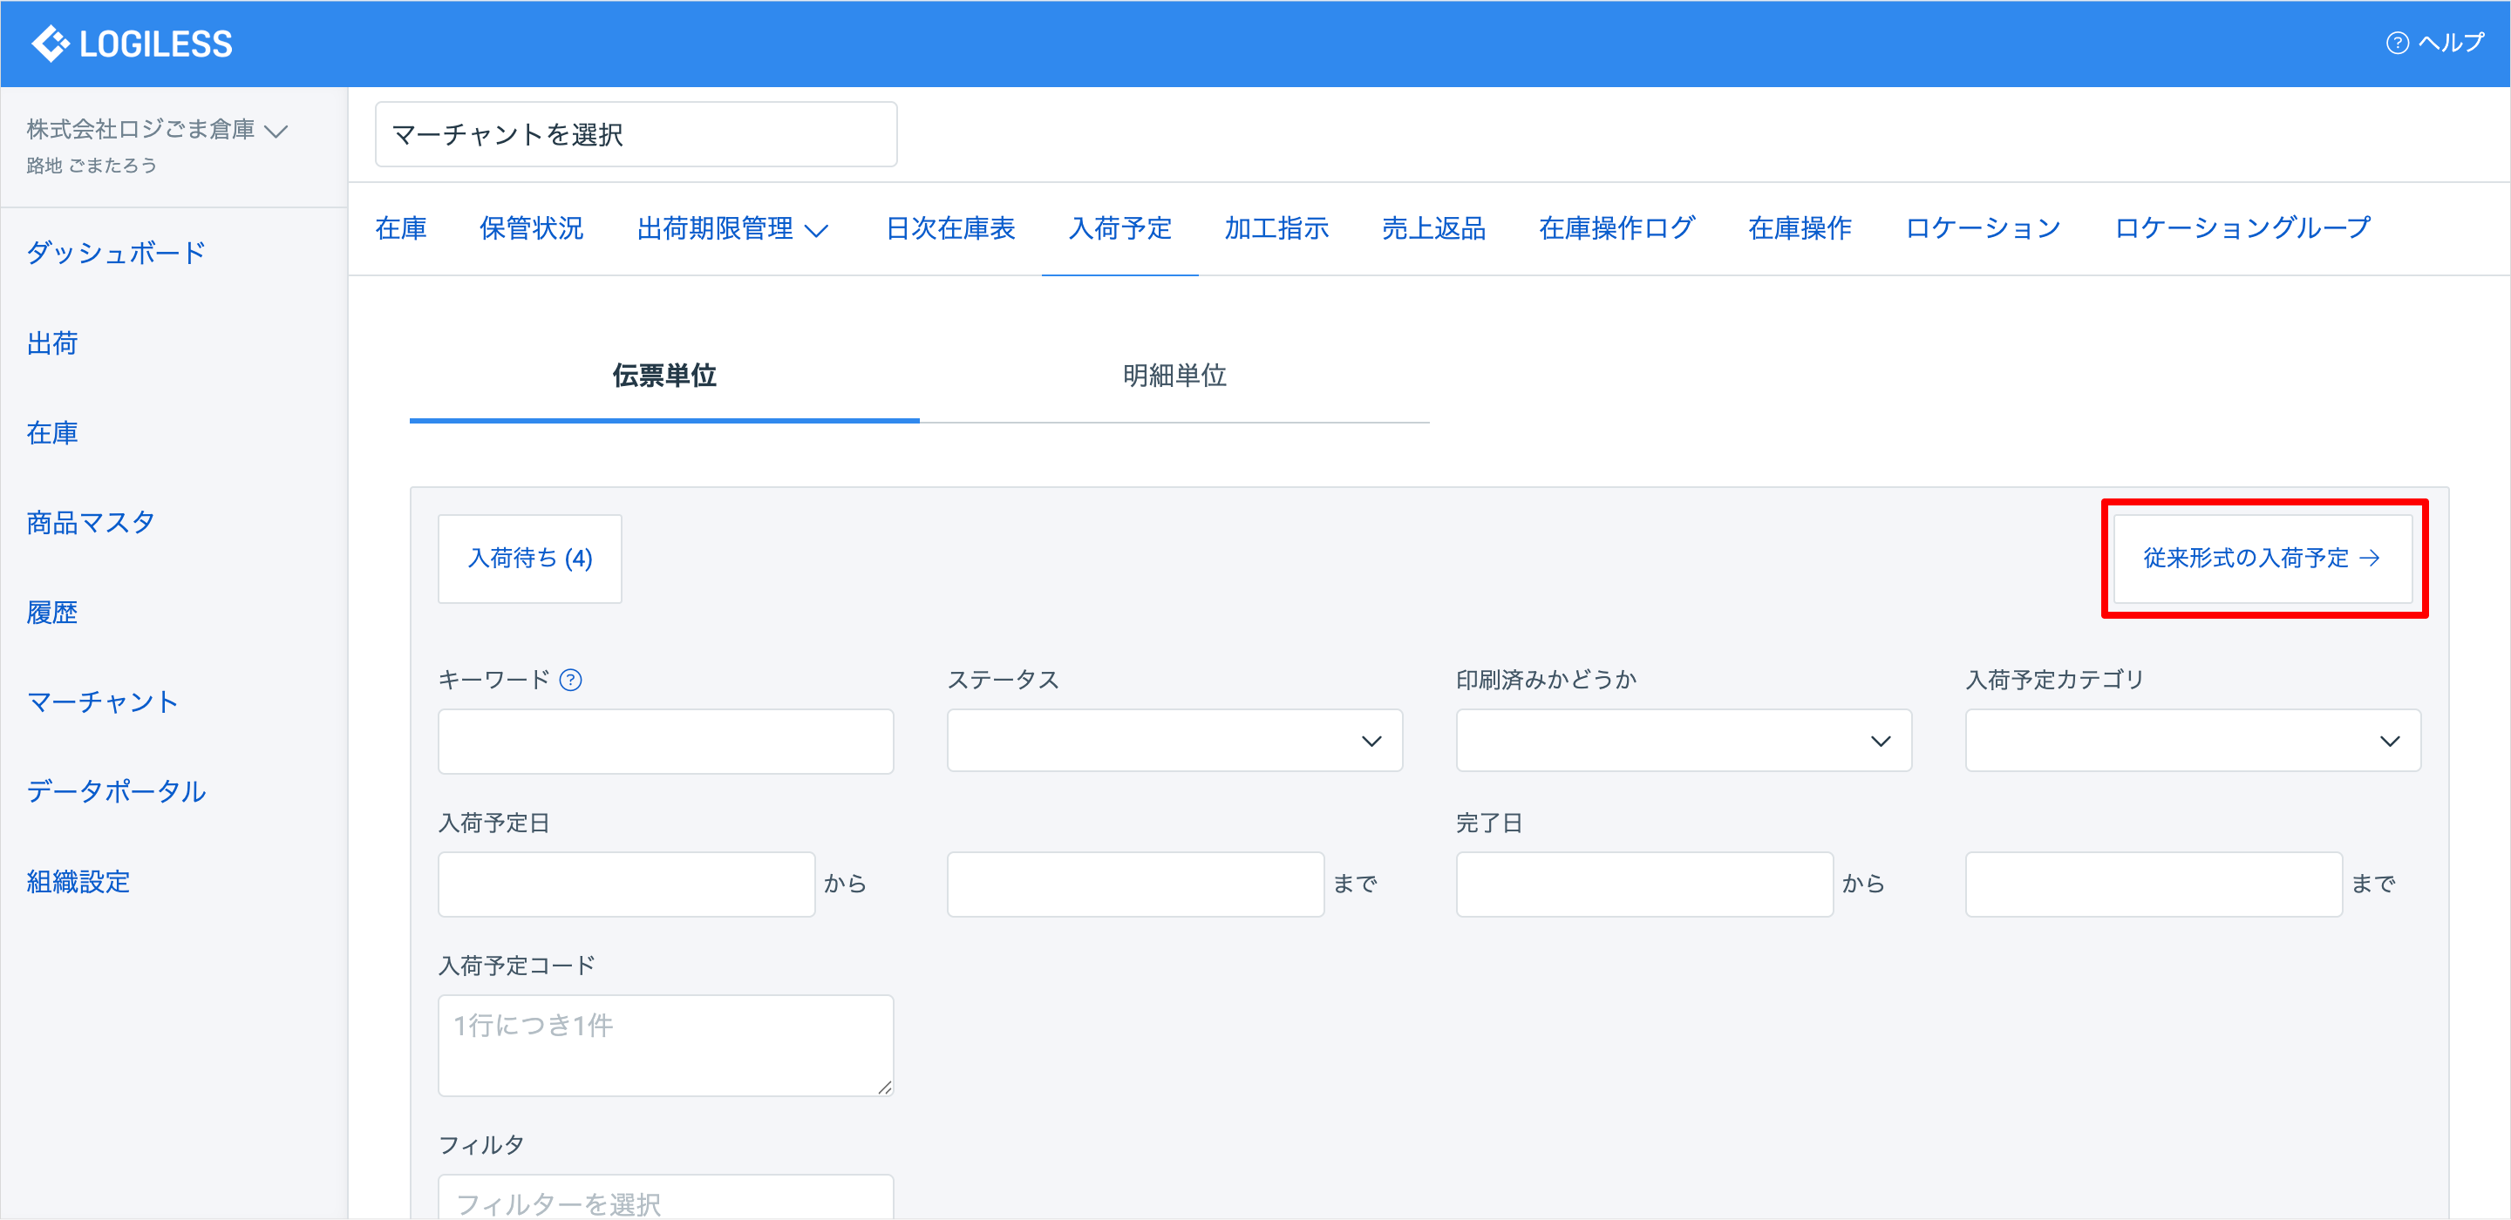Image resolution: width=2511 pixels, height=1220 pixels.
Task: Switch to the 明細単位 tab
Action: 1174,376
